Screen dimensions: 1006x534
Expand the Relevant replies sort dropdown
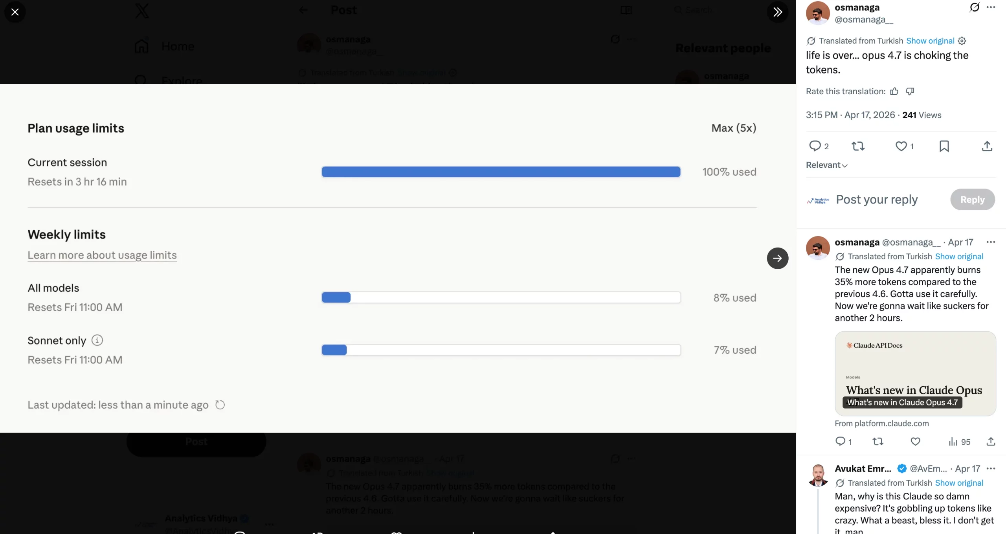point(826,165)
